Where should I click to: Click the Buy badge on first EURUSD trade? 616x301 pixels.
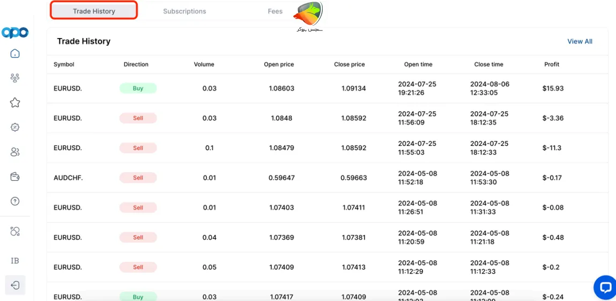click(138, 89)
